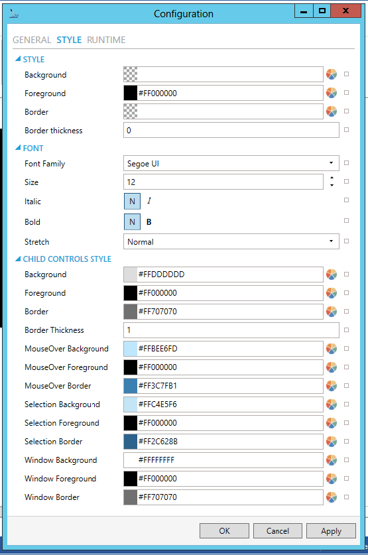Image resolution: width=368 pixels, height=555 pixels.
Task: Collapse the CHILD CONTROLS STYLE section
Action: pos(18,259)
